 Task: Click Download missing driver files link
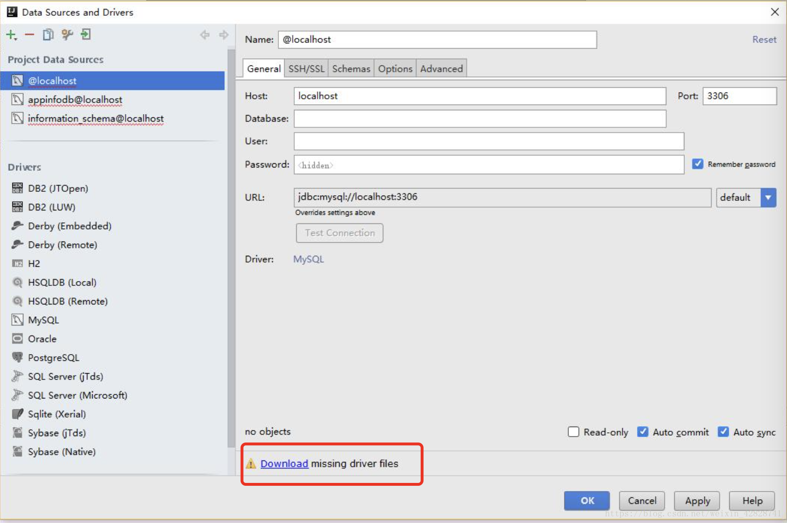[x=284, y=463]
